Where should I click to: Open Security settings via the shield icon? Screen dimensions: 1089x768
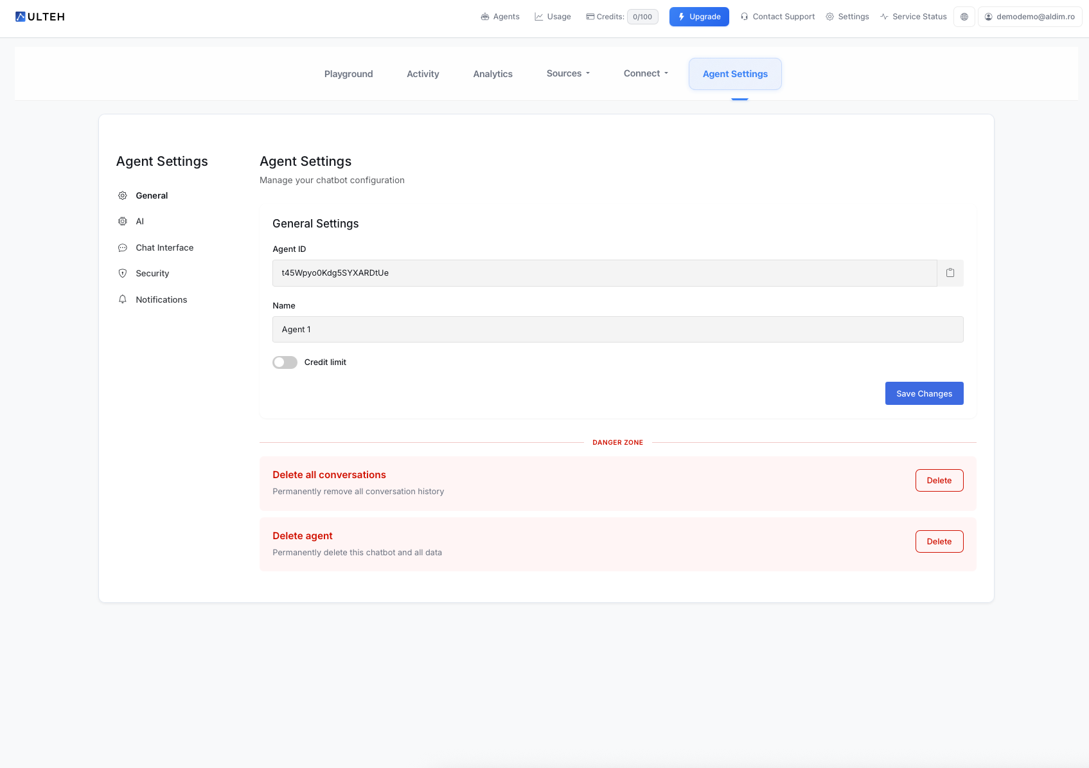pyautogui.click(x=122, y=273)
